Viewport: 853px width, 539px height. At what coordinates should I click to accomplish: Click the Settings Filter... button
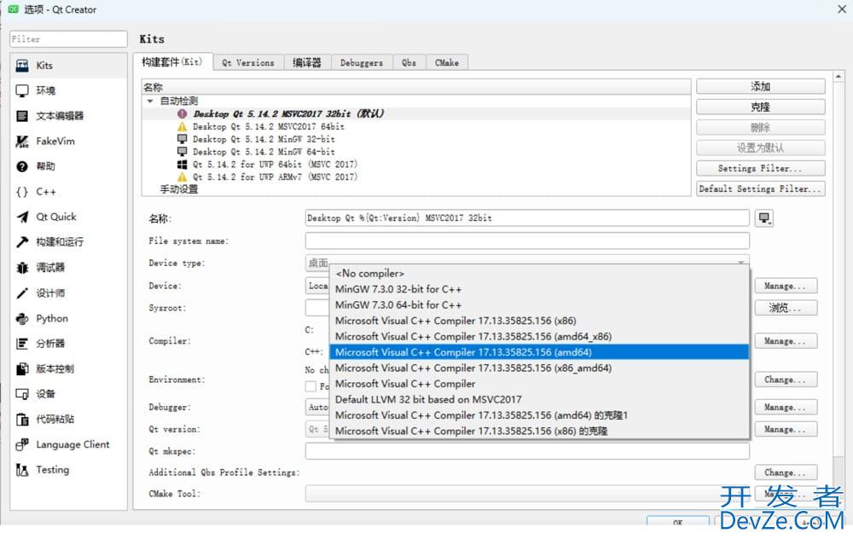click(x=761, y=168)
